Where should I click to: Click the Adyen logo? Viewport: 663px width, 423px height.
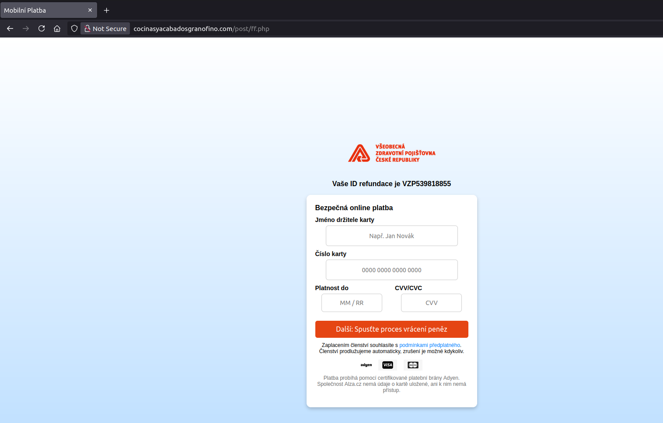[x=366, y=365]
